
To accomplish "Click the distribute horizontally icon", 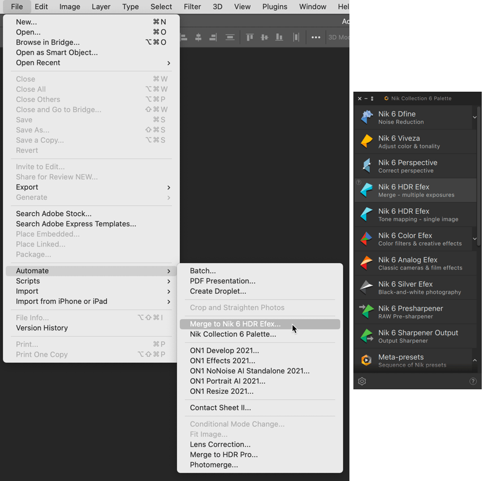I will tap(296, 38).
